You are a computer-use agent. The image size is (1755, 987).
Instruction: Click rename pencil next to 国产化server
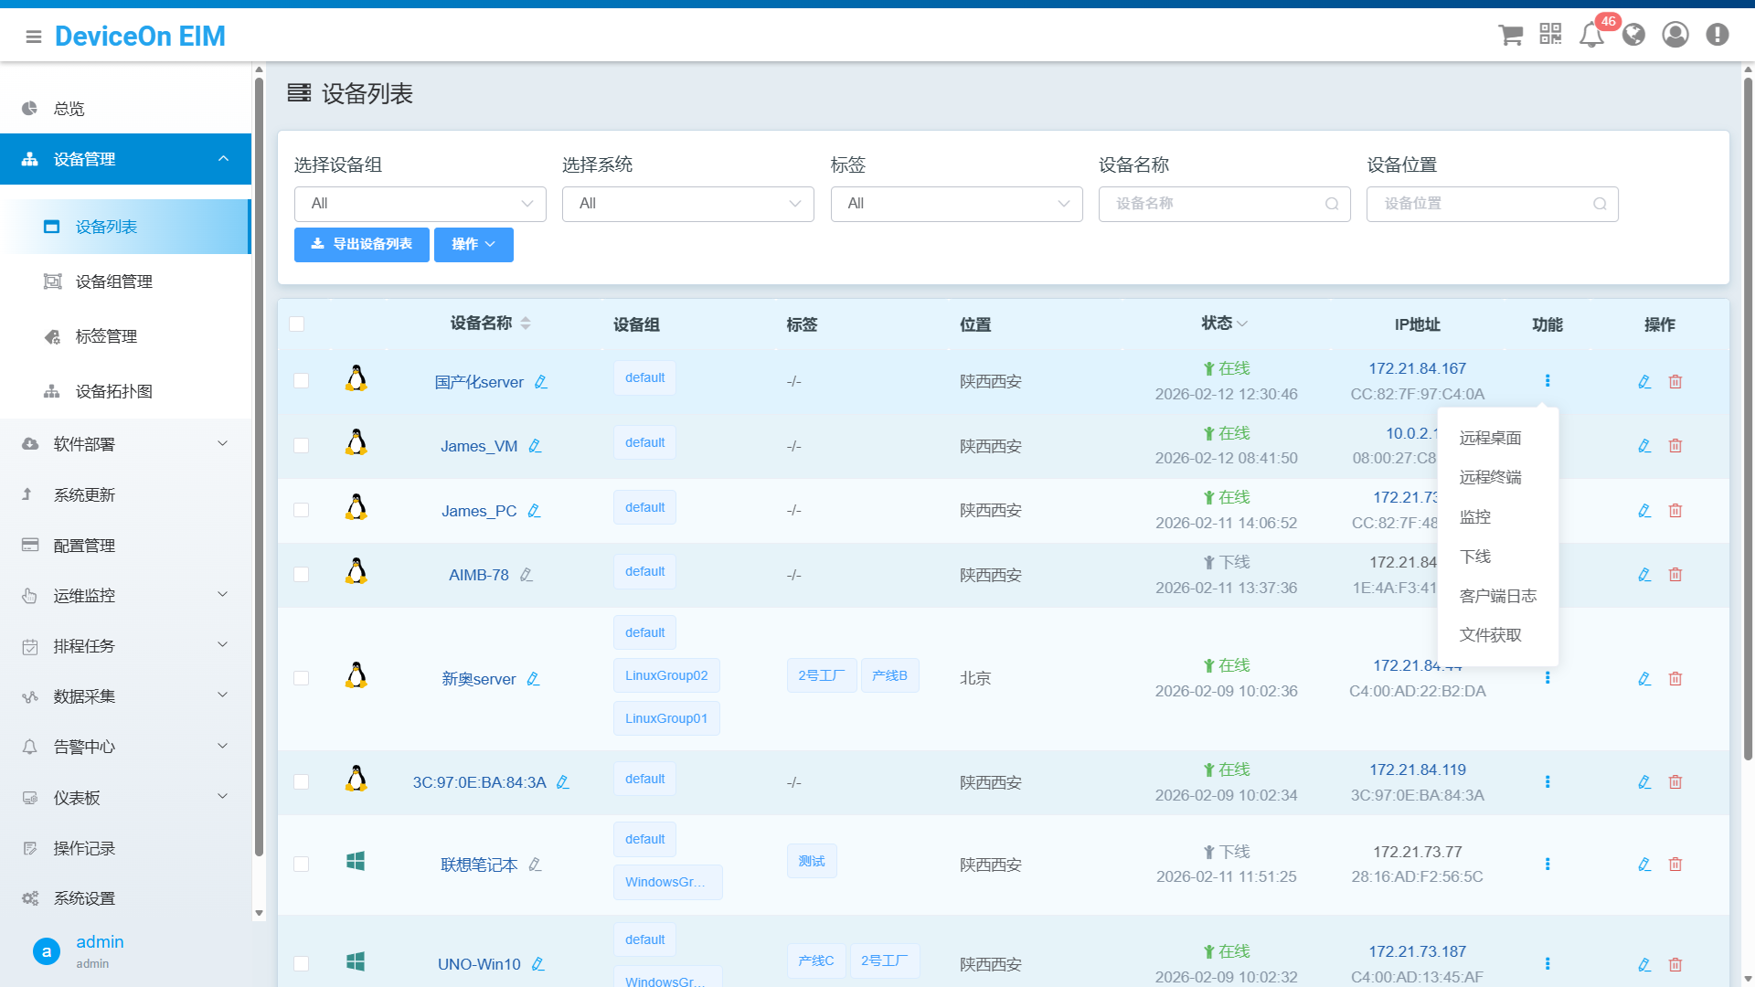tap(541, 382)
